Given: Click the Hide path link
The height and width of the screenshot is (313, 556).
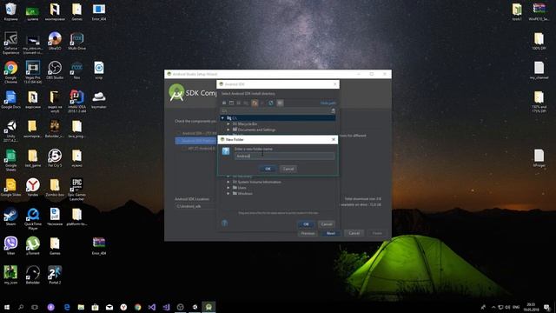Looking at the screenshot, I should coord(328,103).
